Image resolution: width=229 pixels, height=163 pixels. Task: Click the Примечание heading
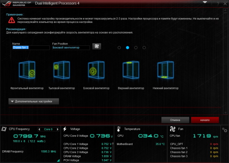pos(15,15)
